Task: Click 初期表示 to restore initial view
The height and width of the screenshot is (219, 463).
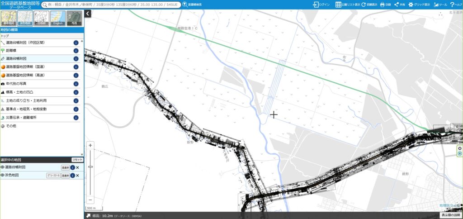Action: point(369,5)
